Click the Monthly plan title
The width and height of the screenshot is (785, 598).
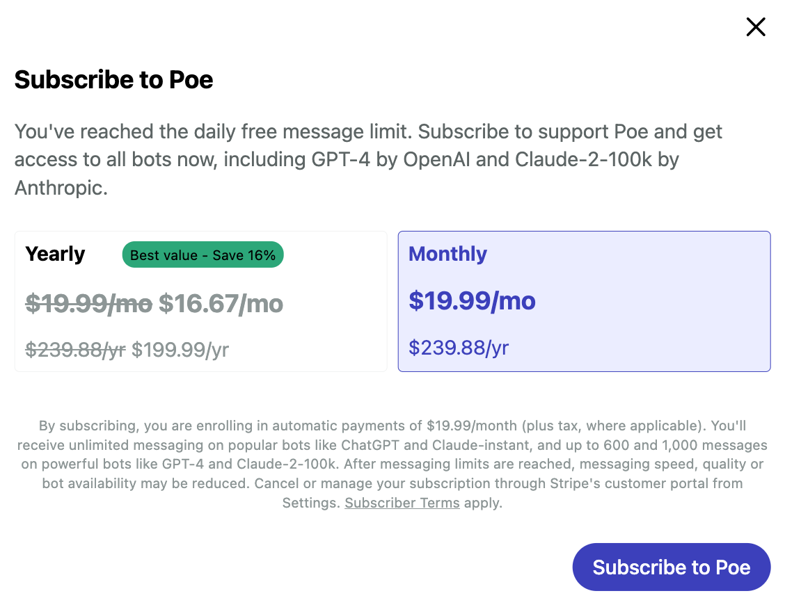click(x=447, y=254)
